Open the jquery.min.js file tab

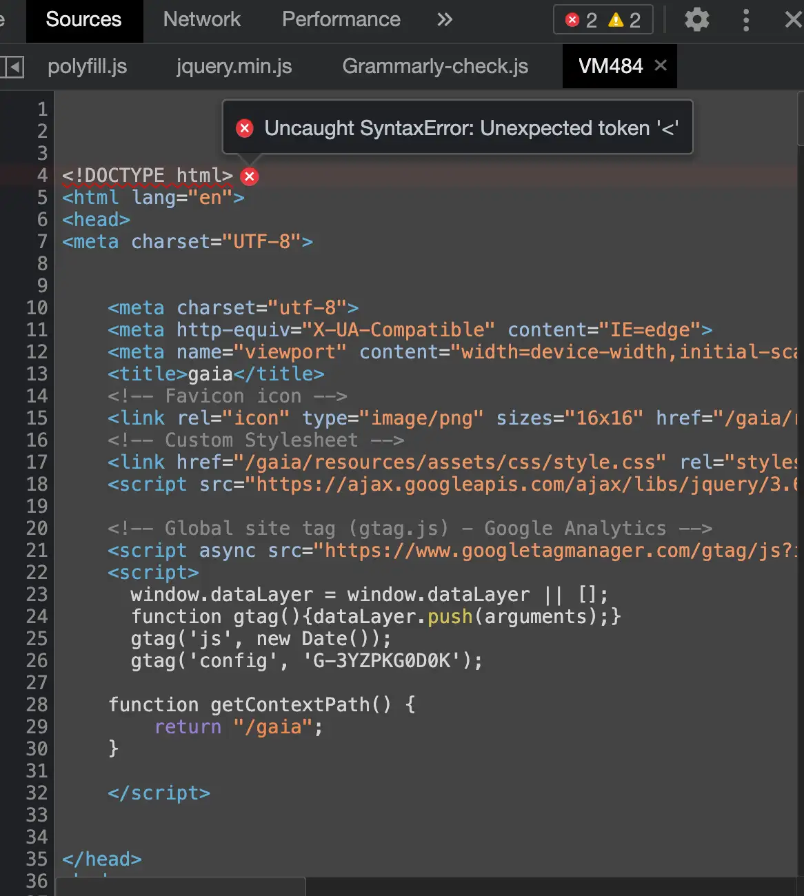click(234, 66)
